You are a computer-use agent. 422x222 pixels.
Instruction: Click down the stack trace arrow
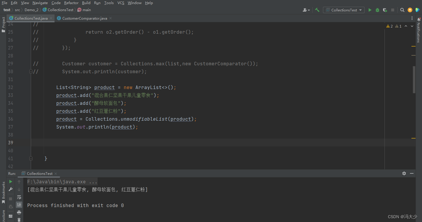click(19, 189)
